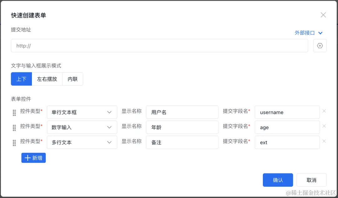
Task: Open the gear settings icon beside the URL field
Action: pyautogui.click(x=320, y=46)
